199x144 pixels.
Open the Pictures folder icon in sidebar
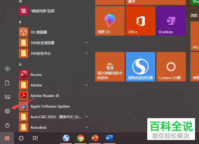pos(7,97)
